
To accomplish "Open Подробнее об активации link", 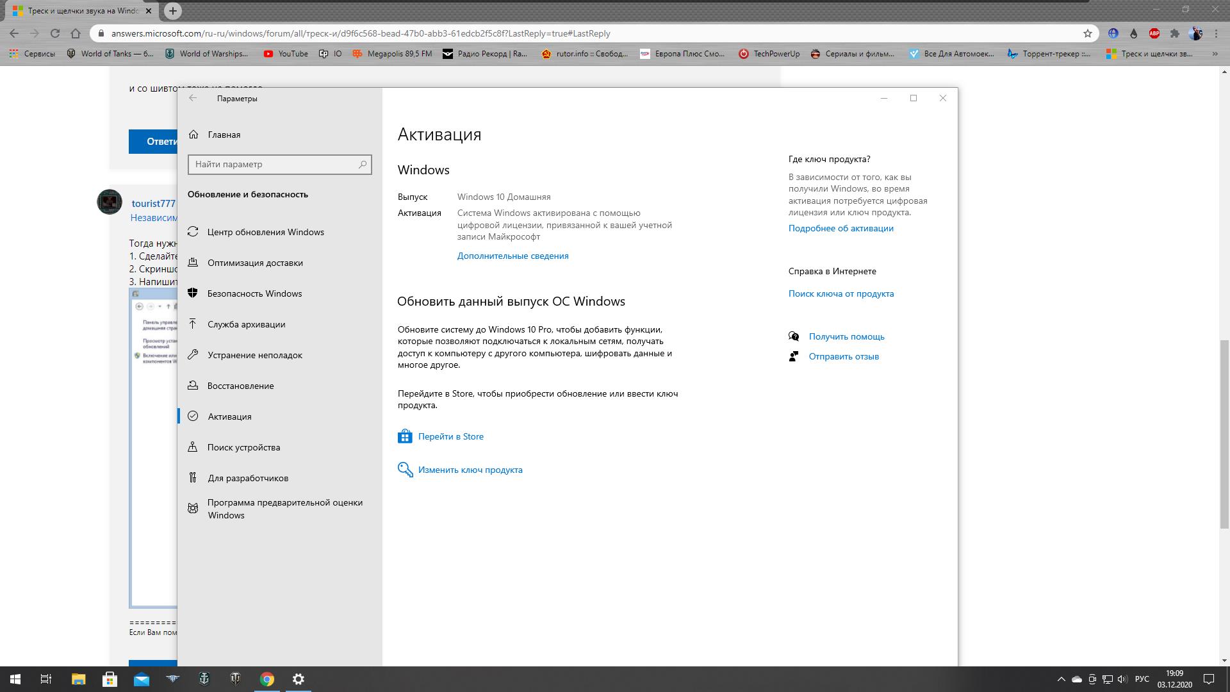I will pos(840,228).
